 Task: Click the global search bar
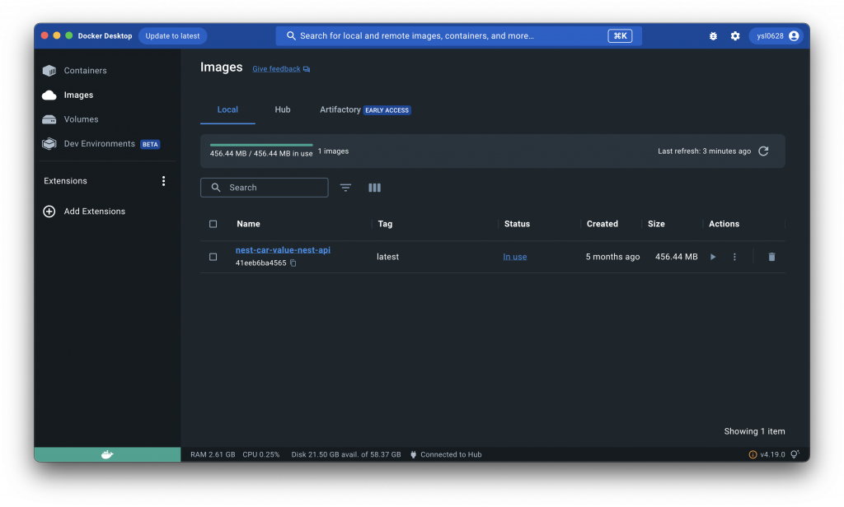point(458,36)
